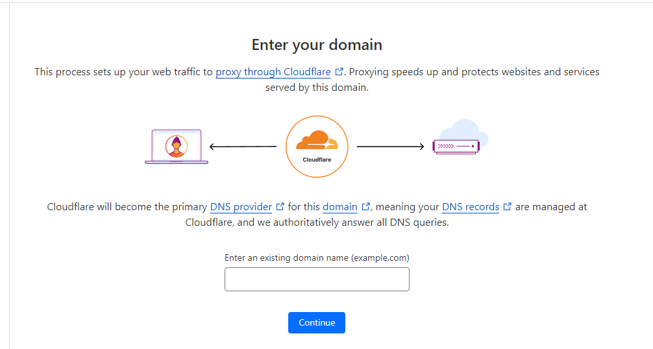Click the orange Cloudflare cloud logo
This screenshot has width=653, height=349.
coord(317,140)
